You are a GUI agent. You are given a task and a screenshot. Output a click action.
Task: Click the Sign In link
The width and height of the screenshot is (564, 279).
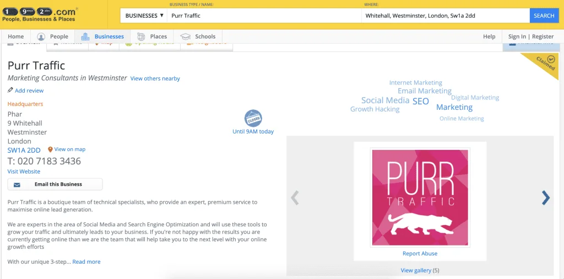tap(517, 36)
